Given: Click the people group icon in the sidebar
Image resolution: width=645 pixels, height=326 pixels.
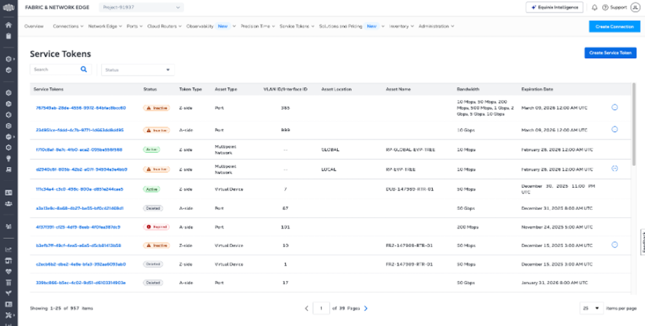Looking at the screenshot, I should (9, 204).
